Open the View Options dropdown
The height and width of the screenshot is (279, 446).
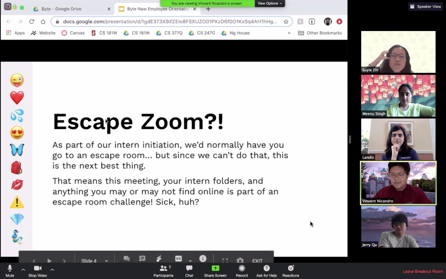(x=269, y=3)
